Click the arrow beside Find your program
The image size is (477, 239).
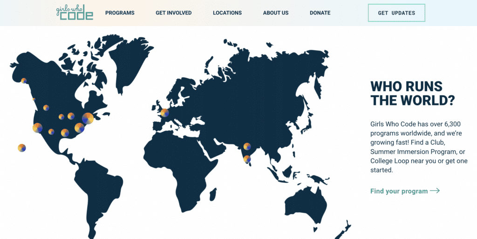pos(435,191)
